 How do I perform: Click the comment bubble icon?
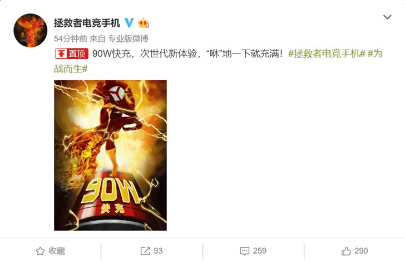[x=245, y=251]
